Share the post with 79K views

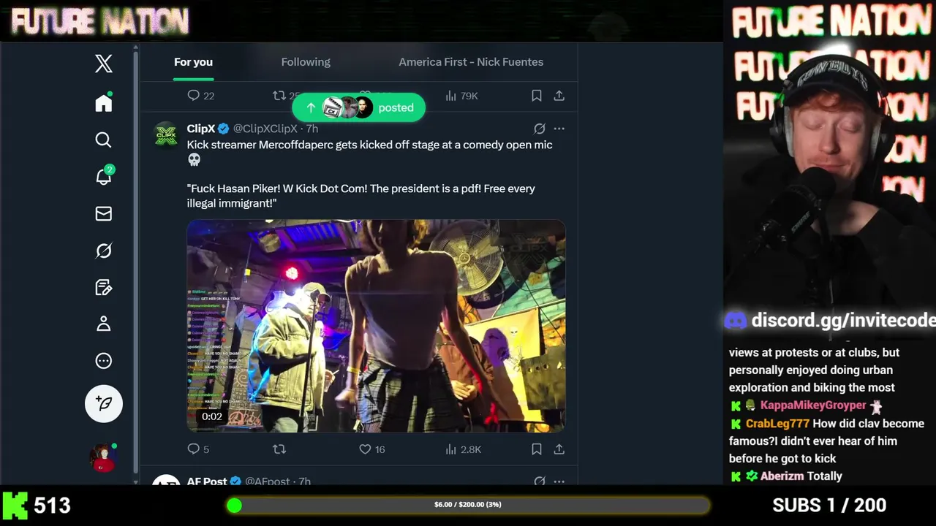pyautogui.click(x=559, y=96)
